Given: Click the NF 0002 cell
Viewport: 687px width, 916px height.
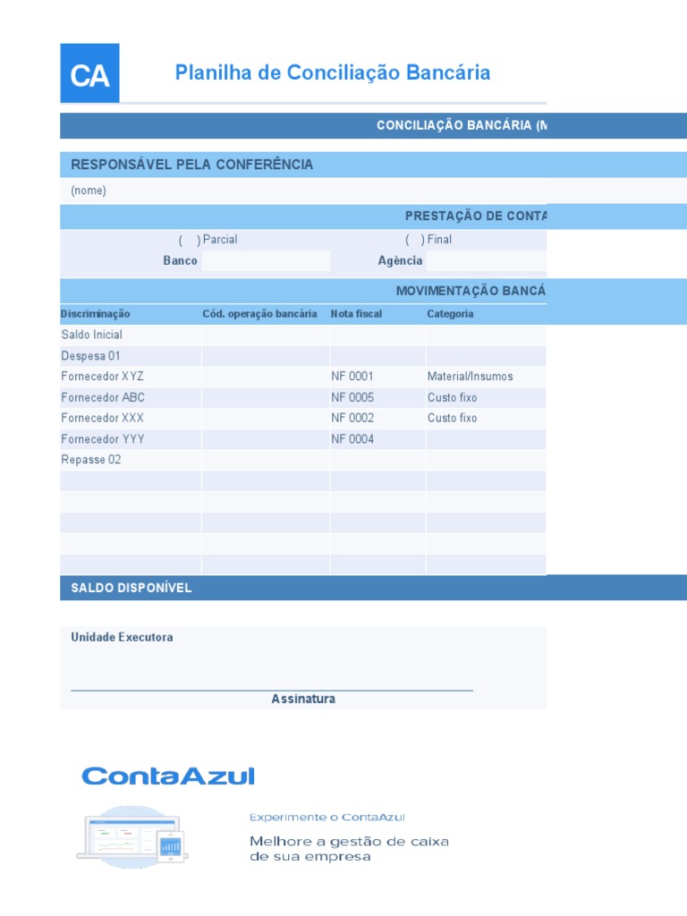Looking at the screenshot, I should (x=378, y=419).
